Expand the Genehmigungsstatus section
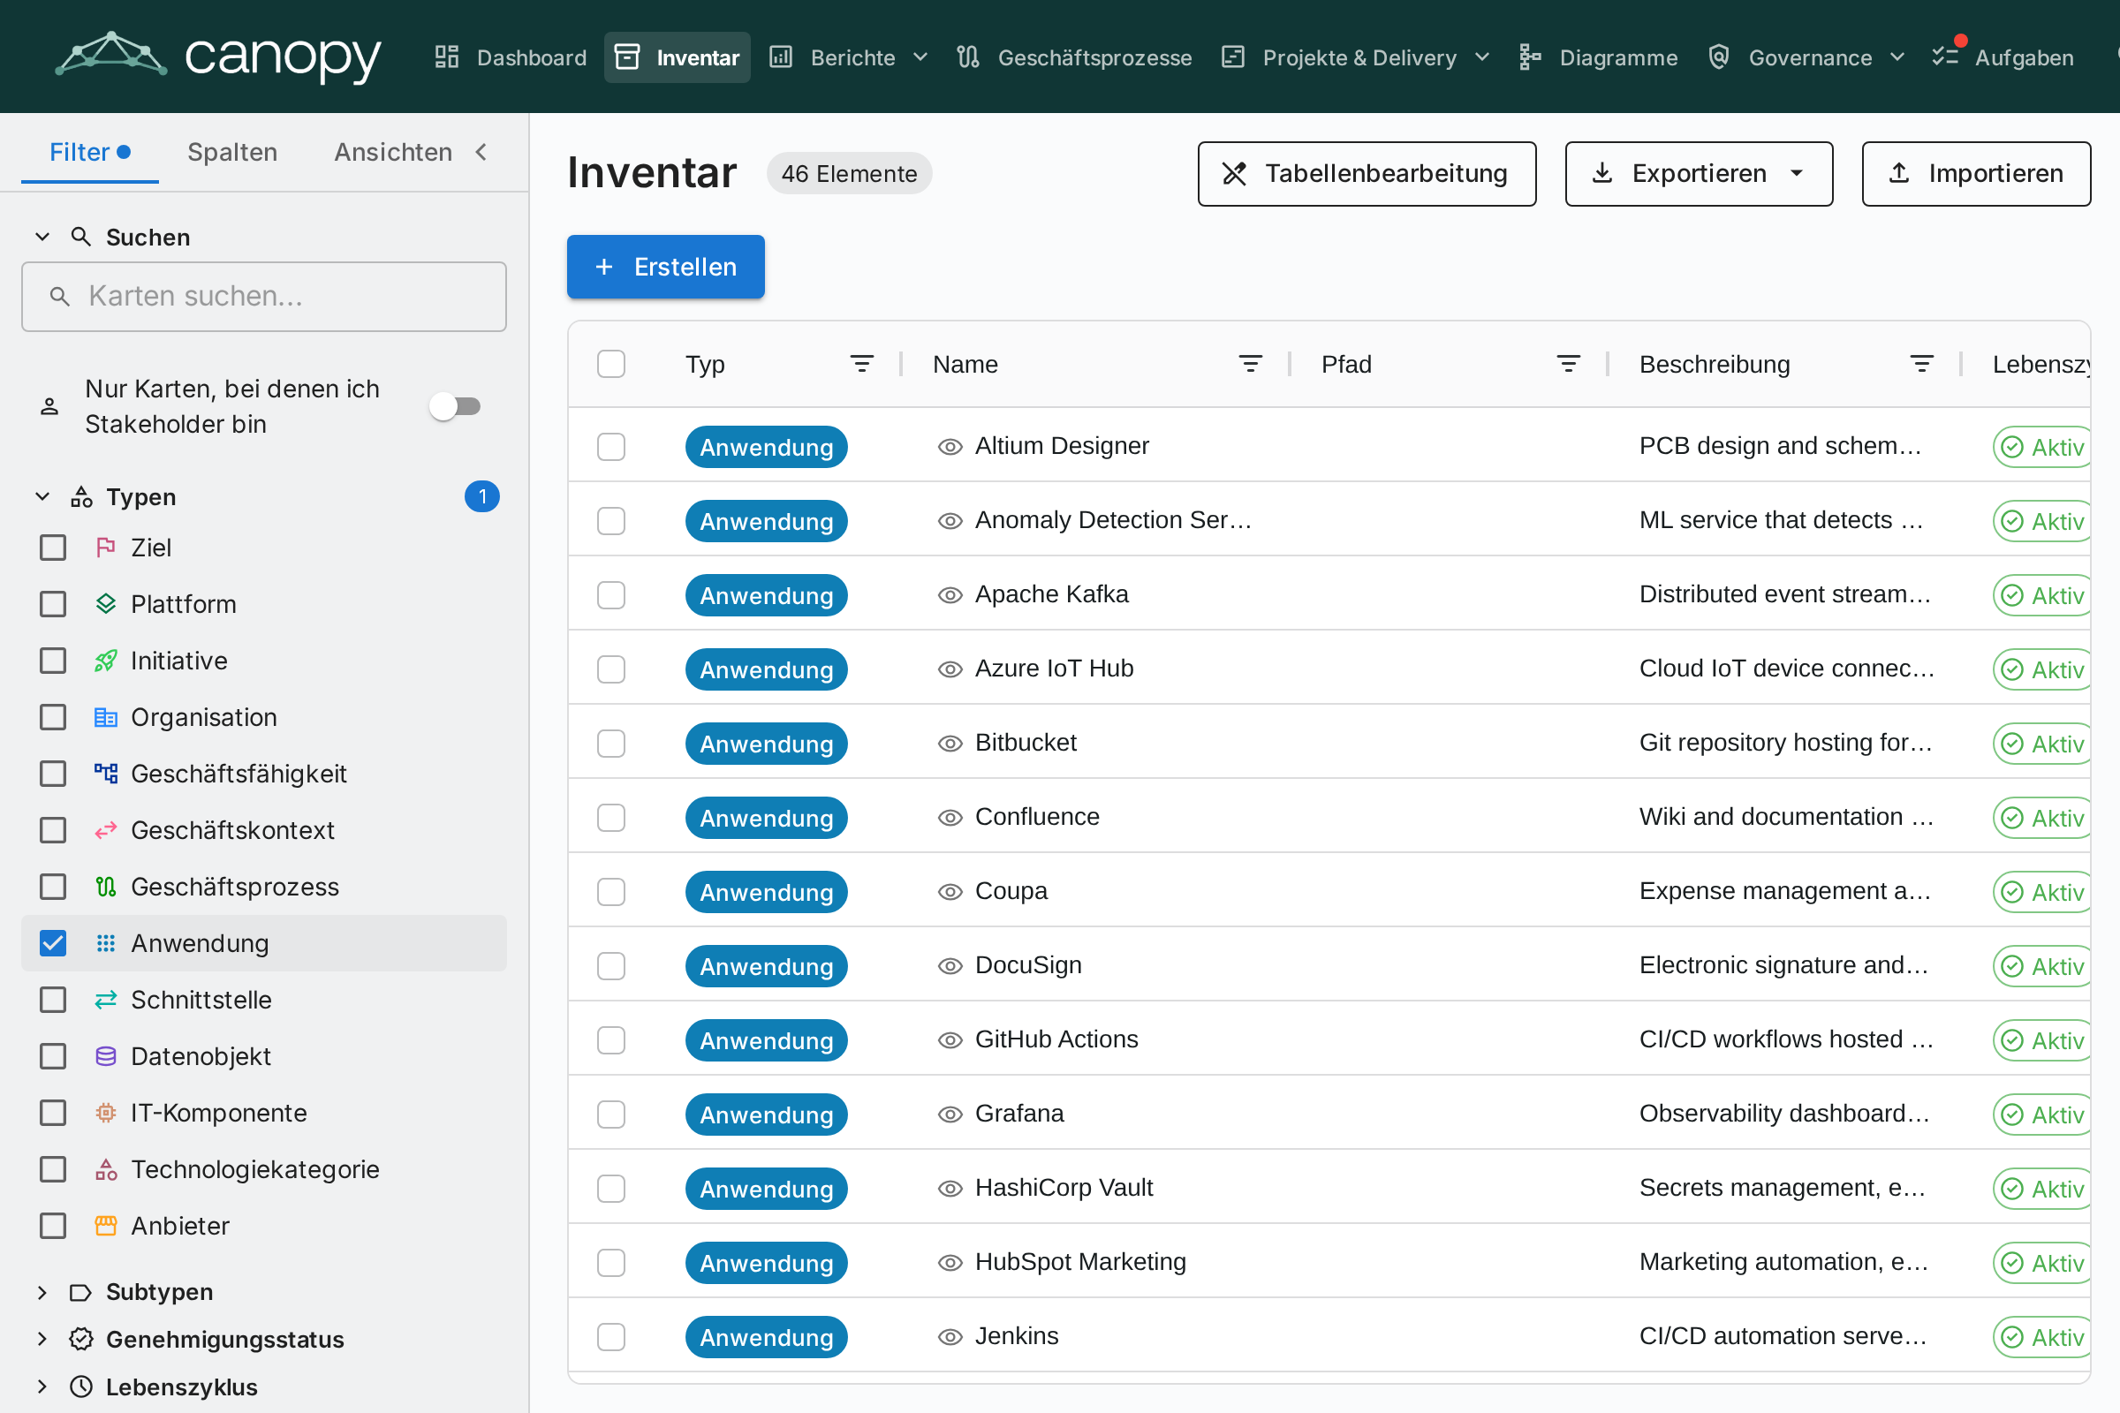 (42, 1340)
